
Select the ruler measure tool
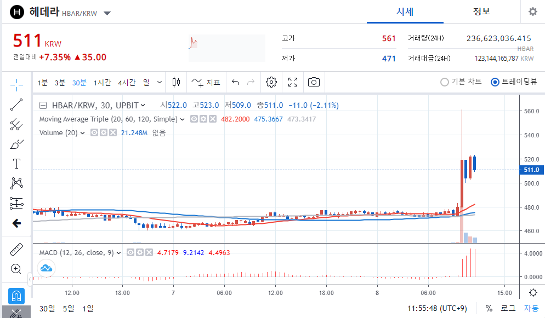[x=16, y=250]
